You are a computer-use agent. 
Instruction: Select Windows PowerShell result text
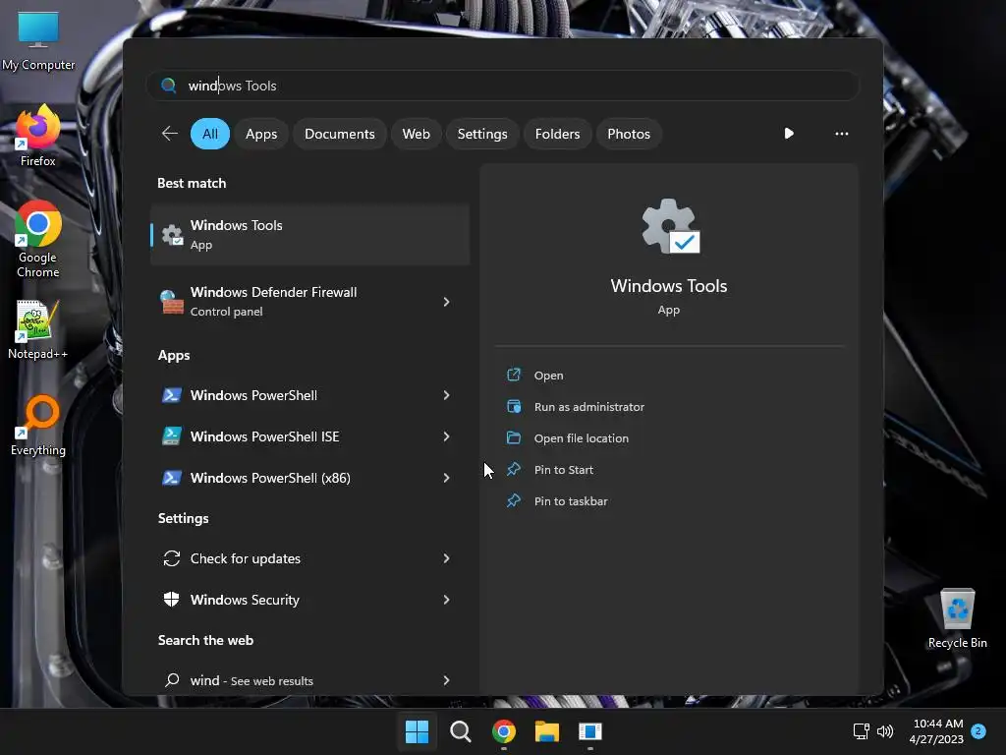[x=253, y=395]
